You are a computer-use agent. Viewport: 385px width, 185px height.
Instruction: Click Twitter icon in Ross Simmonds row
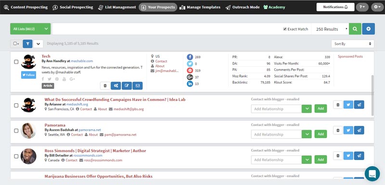(x=348, y=156)
